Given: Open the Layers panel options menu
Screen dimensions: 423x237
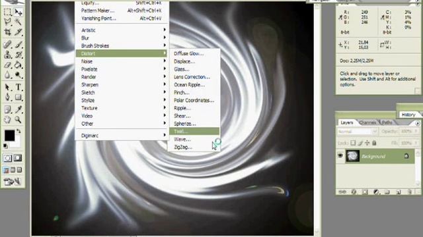Looking at the screenshot, I should coord(418,123).
